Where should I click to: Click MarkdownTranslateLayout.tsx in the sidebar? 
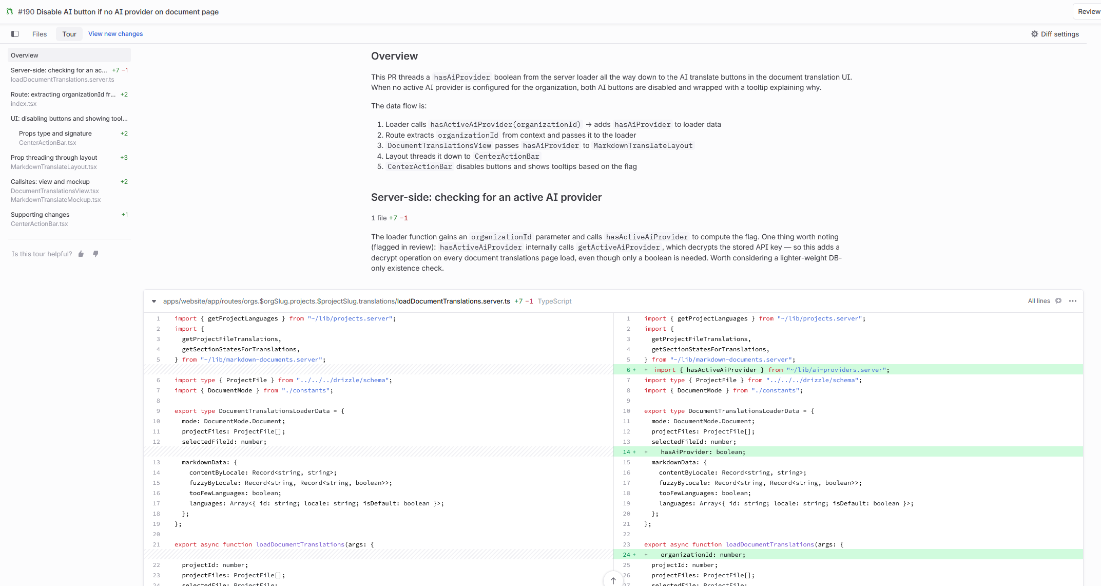pos(54,167)
